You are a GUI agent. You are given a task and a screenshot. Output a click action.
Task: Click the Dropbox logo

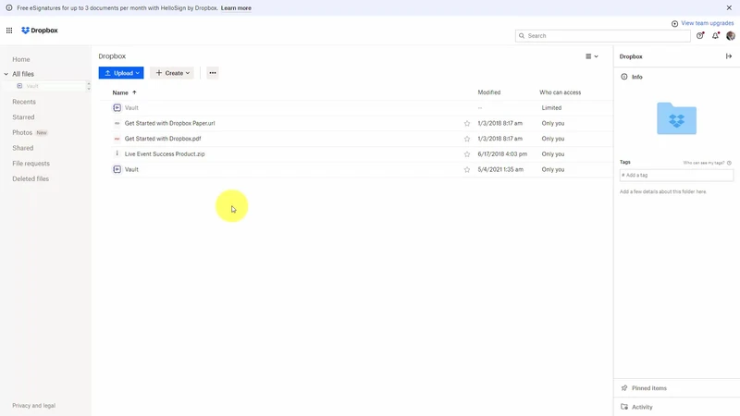click(40, 31)
